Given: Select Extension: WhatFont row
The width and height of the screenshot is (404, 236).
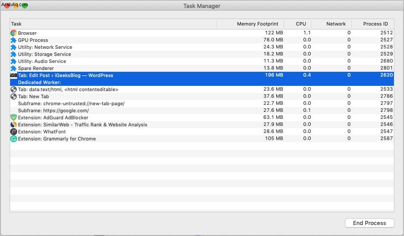Looking at the screenshot, I should tap(202, 132).
